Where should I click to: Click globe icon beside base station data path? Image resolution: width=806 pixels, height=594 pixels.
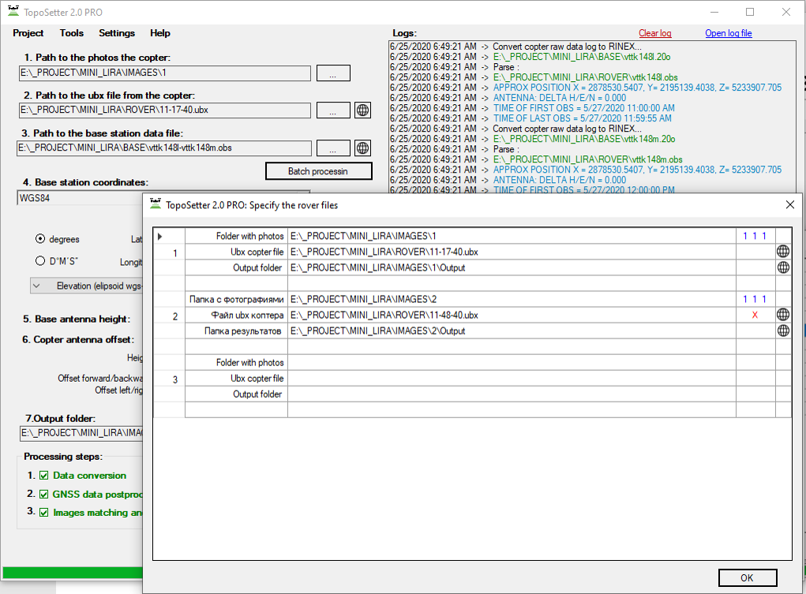[362, 148]
